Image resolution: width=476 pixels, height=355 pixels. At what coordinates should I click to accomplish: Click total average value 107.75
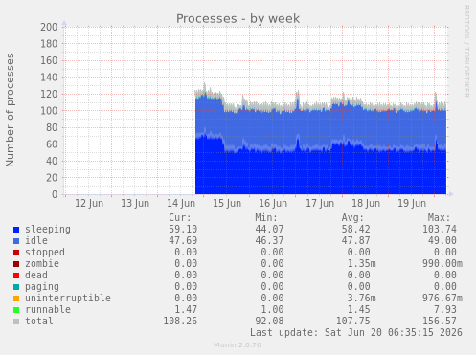352,321
